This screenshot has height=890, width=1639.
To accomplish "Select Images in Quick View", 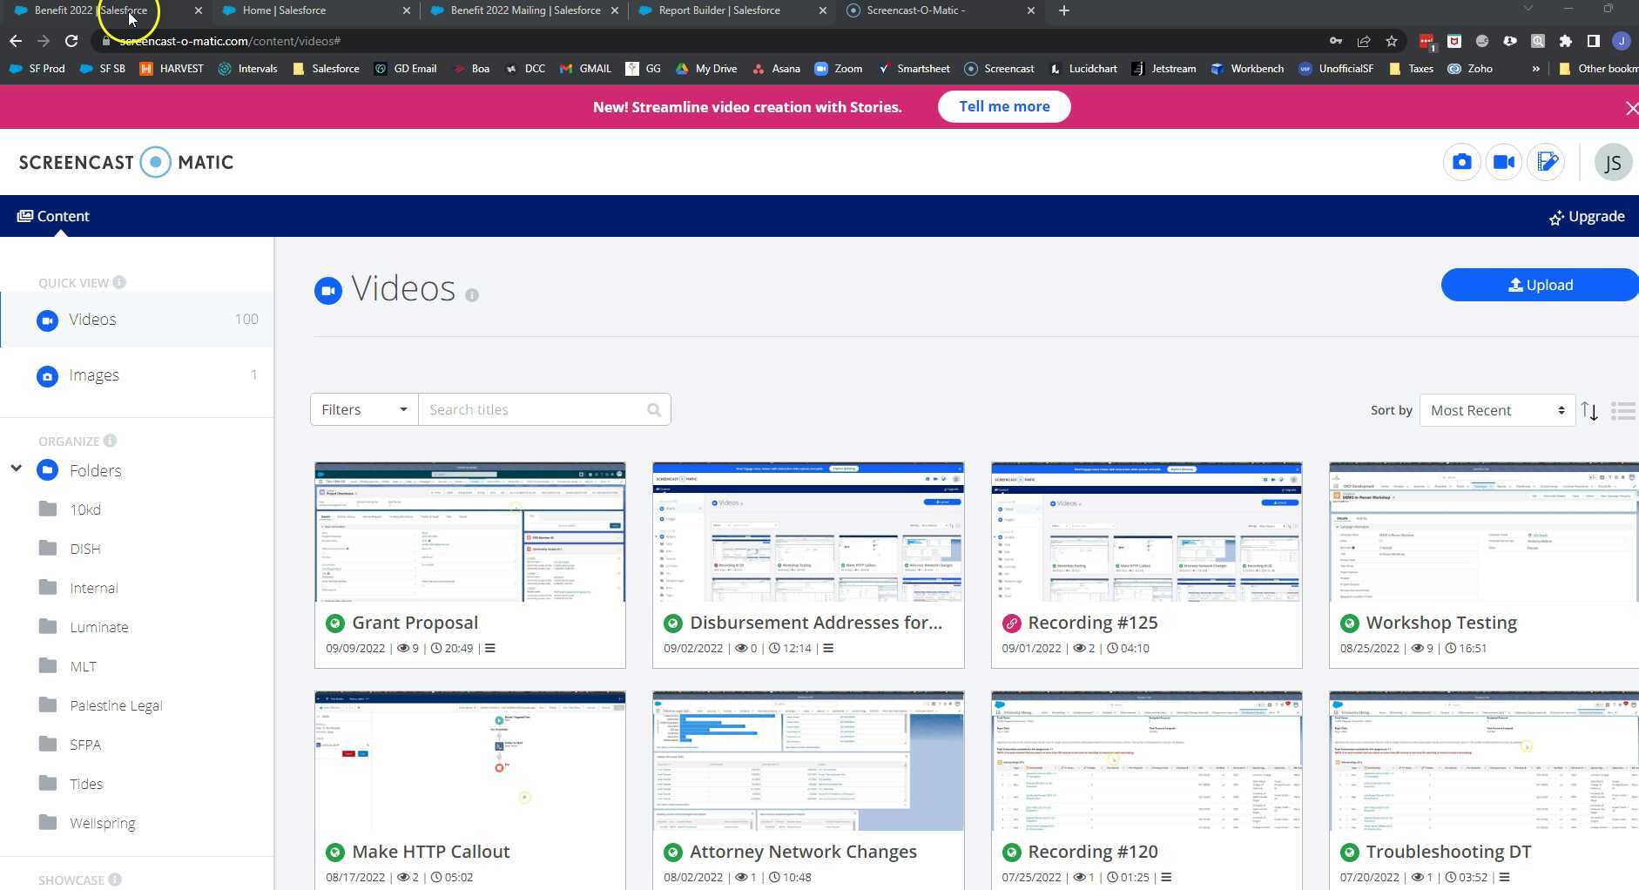I will 94,375.
